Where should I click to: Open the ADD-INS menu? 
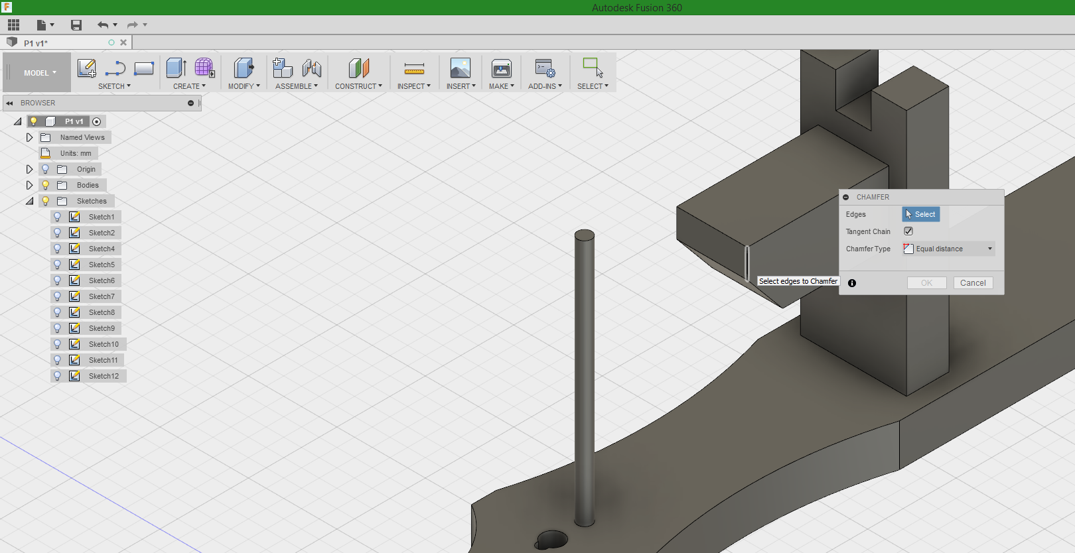point(545,86)
